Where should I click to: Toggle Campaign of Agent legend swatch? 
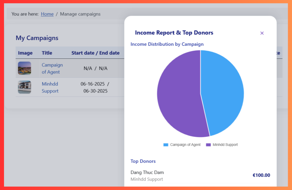166,145
